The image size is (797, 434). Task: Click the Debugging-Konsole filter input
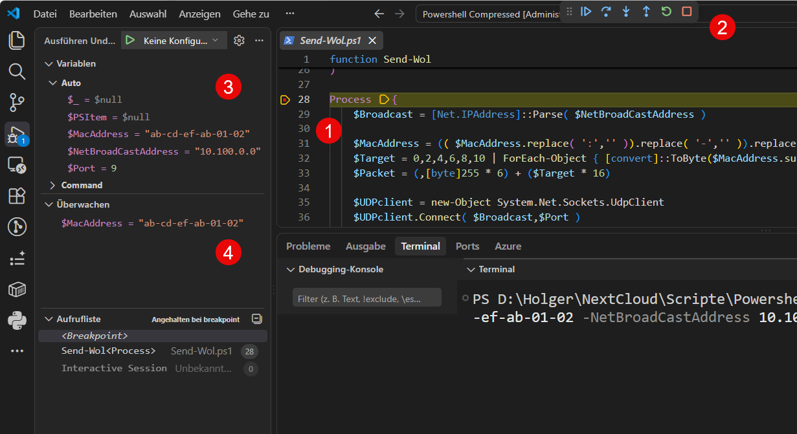(x=367, y=299)
